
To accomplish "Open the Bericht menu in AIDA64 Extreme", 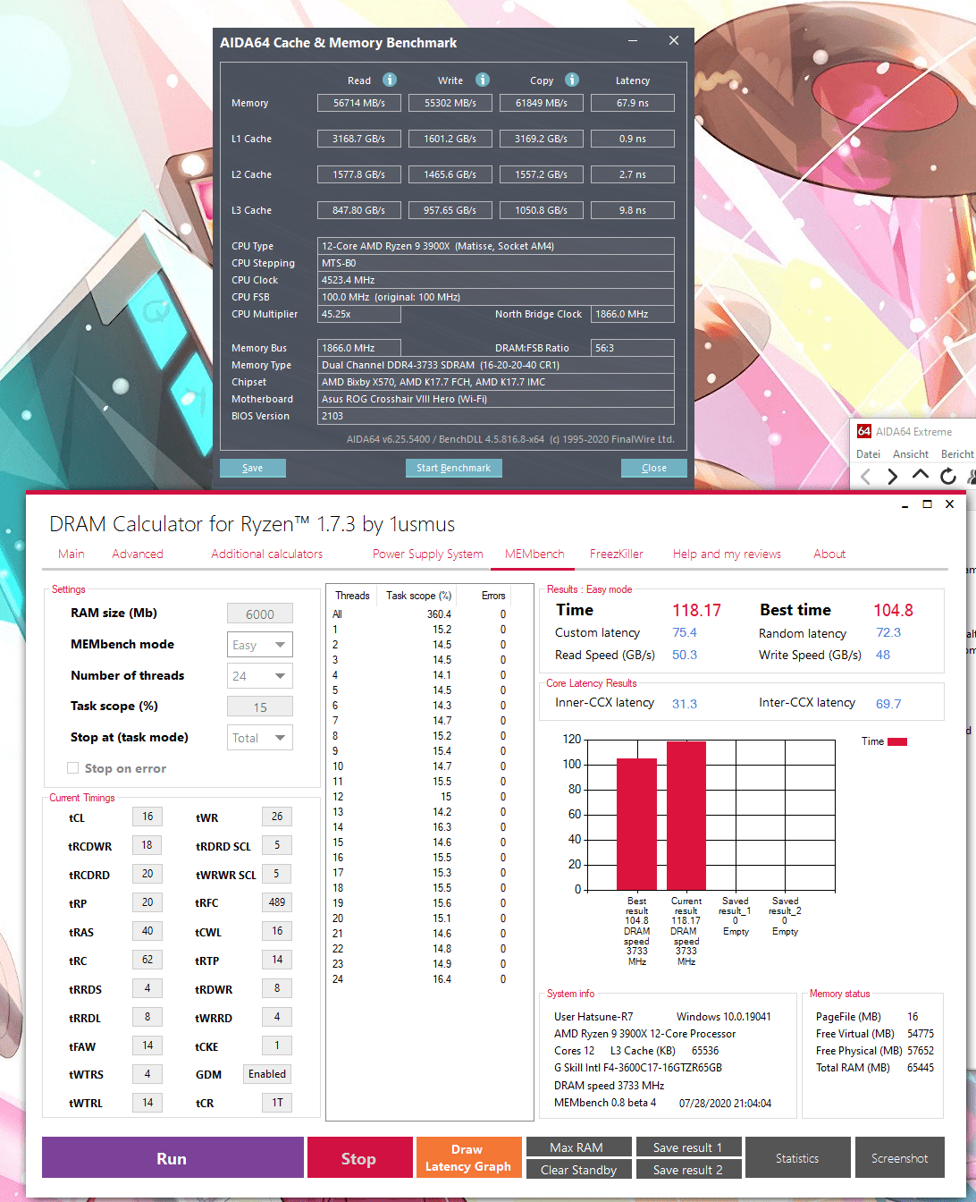I will coord(957,454).
